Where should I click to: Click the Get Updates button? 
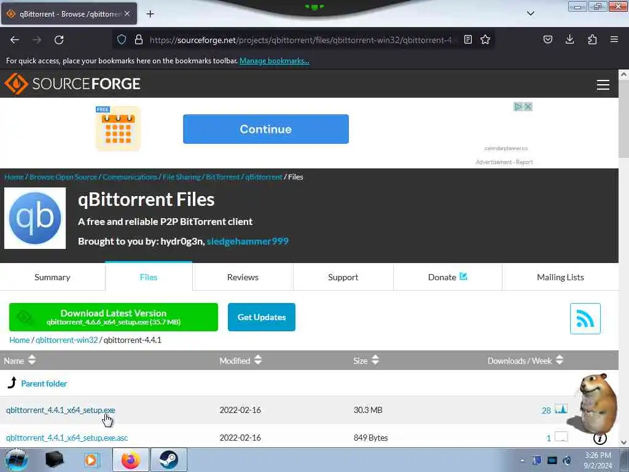[x=262, y=317]
